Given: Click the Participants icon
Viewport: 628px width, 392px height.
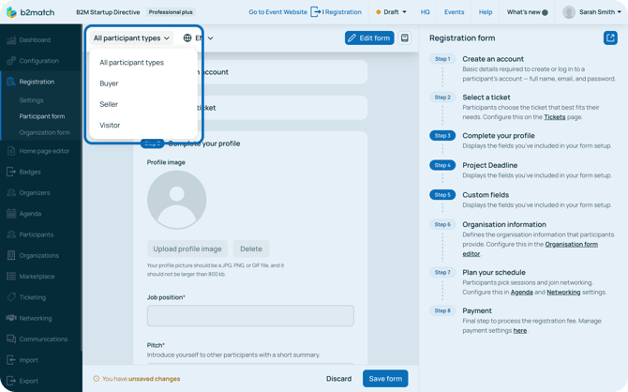Looking at the screenshot, I should 11,234.
